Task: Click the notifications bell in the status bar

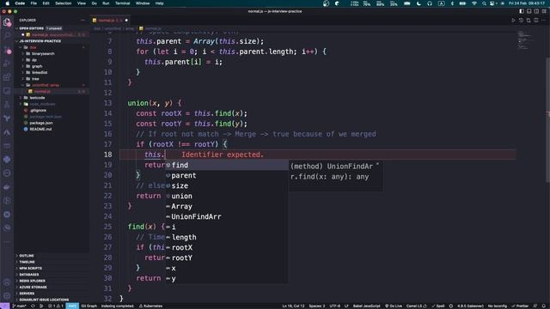Action: tap(544, 306)
